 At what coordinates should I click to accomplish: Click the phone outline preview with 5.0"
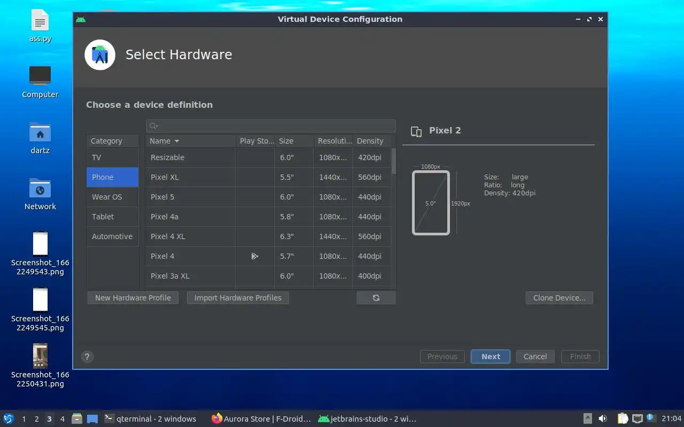click(431, 203)
